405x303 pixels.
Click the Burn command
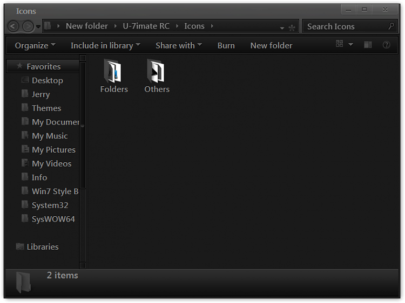pyautogui.click(x=226, y=45)
